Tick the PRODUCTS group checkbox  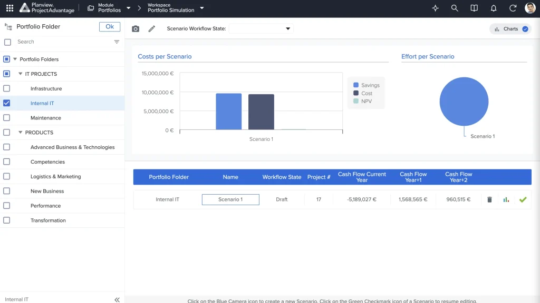(x=6, y=133)
